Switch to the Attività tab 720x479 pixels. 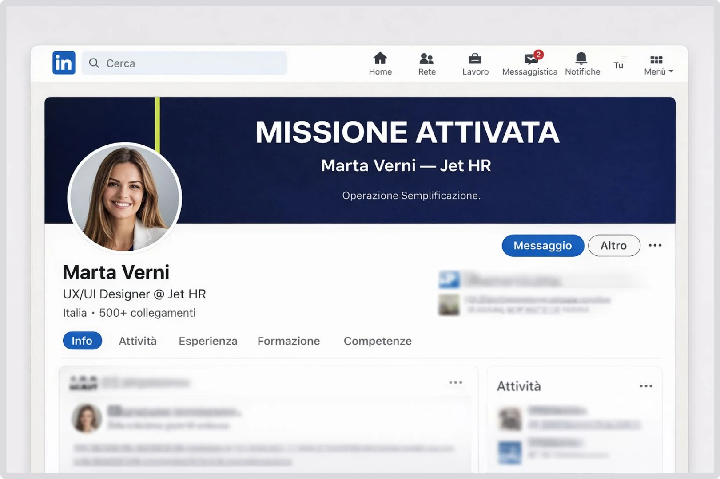[138, 341]
